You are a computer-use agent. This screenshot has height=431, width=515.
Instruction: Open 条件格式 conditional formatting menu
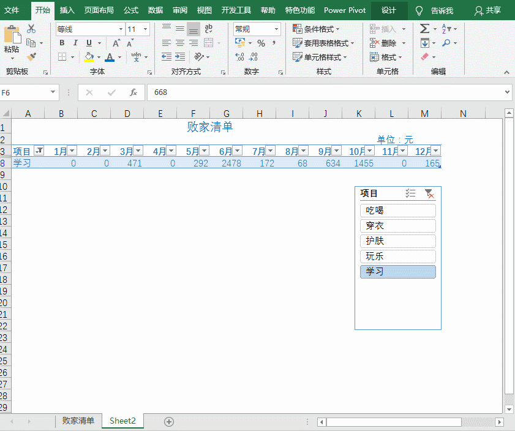[316, 29]
